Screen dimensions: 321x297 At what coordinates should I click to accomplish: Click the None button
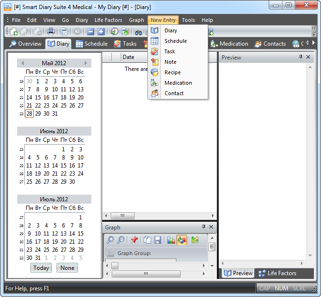point(68,267)
